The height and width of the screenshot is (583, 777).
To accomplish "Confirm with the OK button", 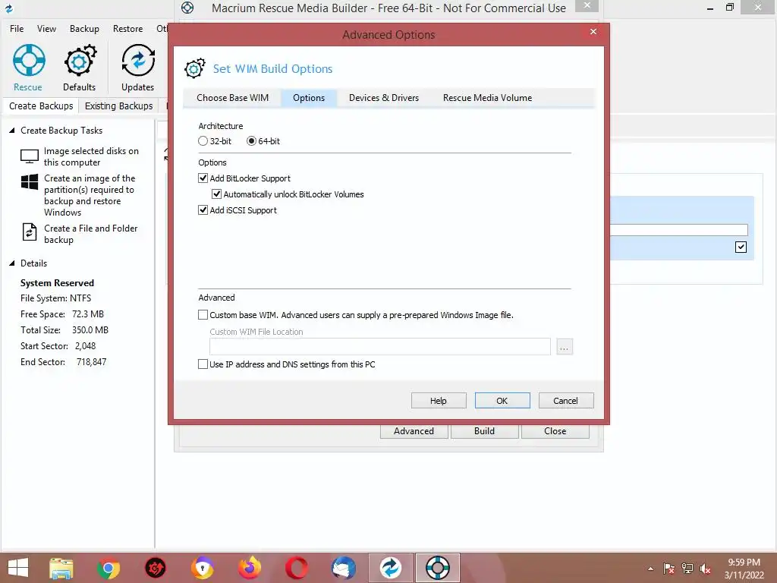I will pos(502,401).
